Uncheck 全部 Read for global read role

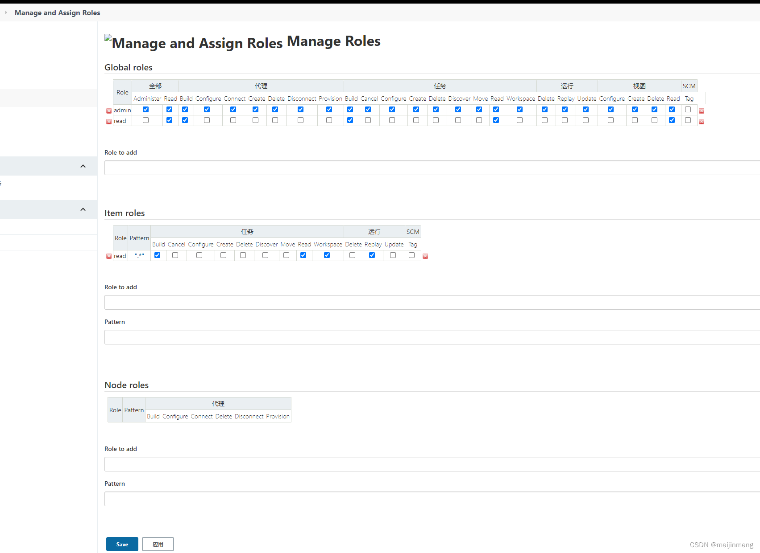coord(169,120)
